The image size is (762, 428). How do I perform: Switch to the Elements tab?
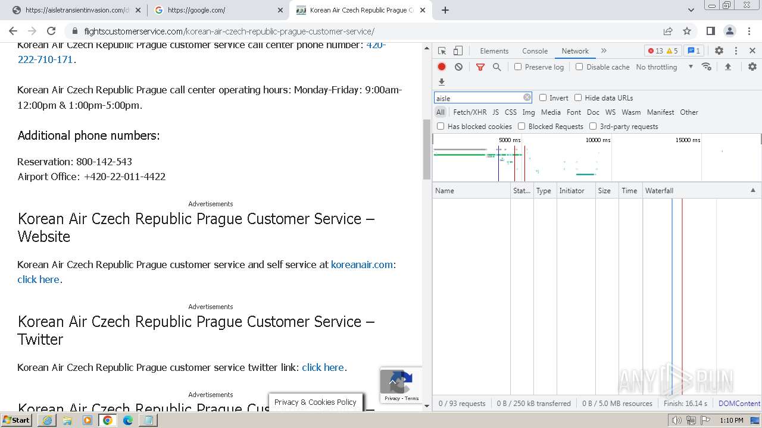(x=494, y=51)
